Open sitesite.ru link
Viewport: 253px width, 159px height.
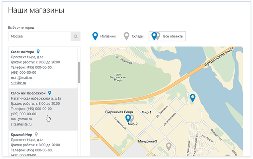(18, 83)
